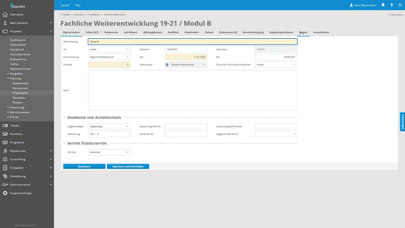
Task: Click the Controlling sidebar icon
Action: [x=5, y=159]
